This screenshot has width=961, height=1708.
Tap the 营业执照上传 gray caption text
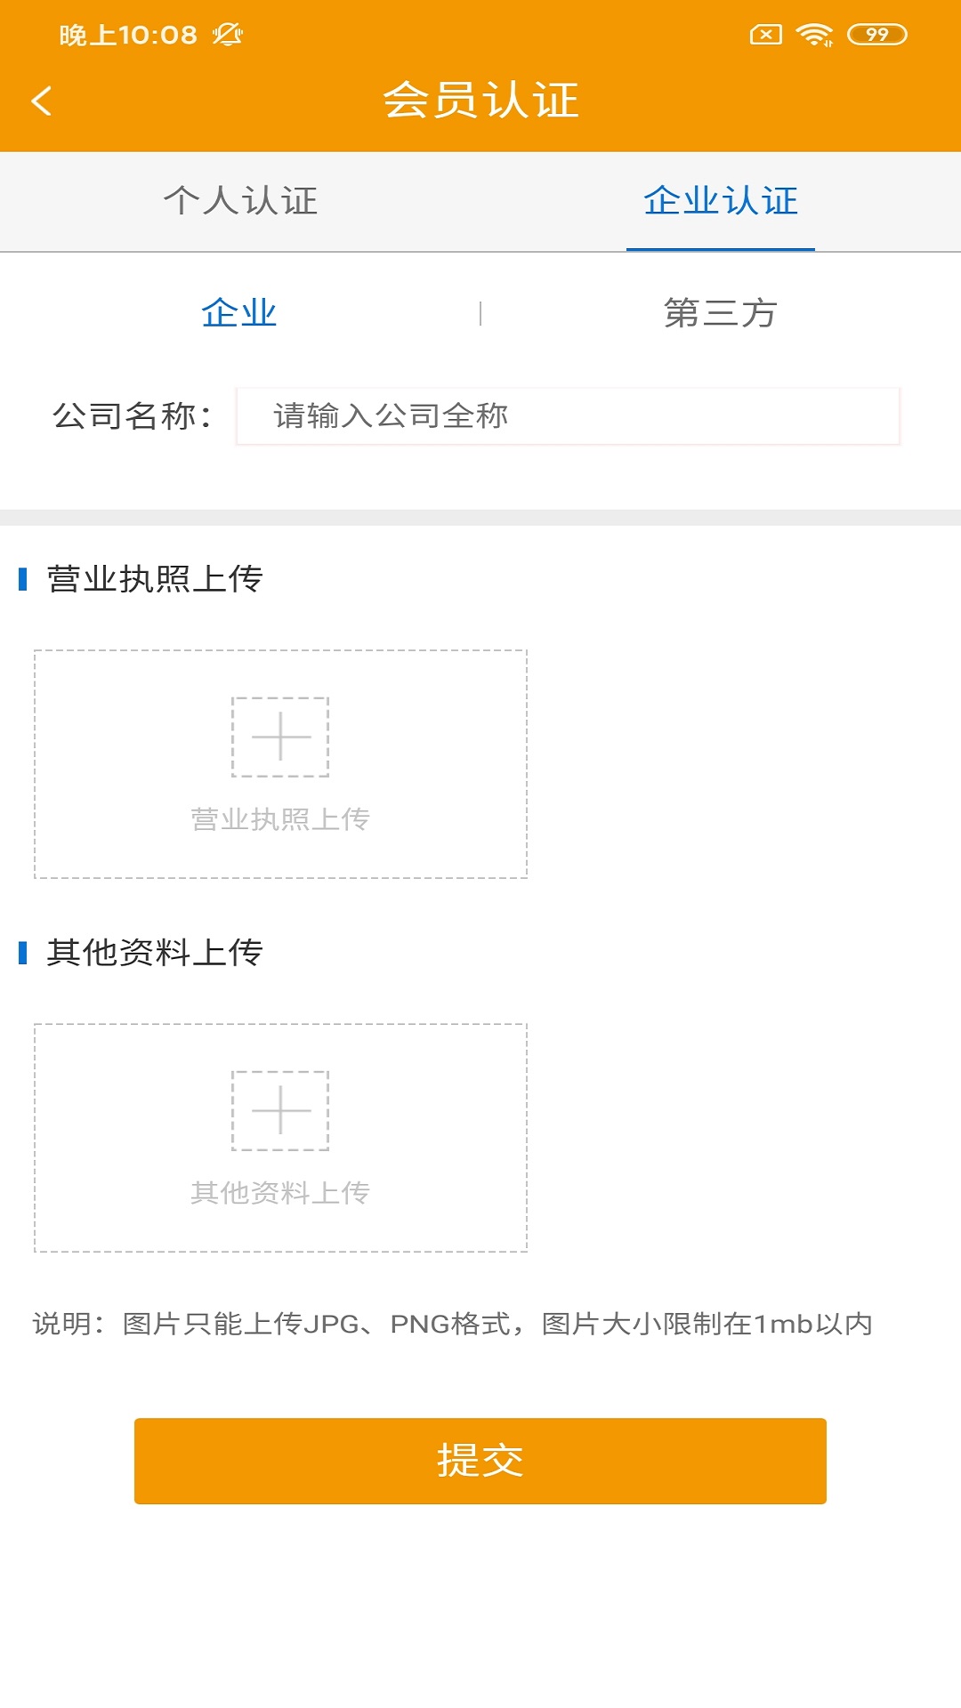pos(280,819)
